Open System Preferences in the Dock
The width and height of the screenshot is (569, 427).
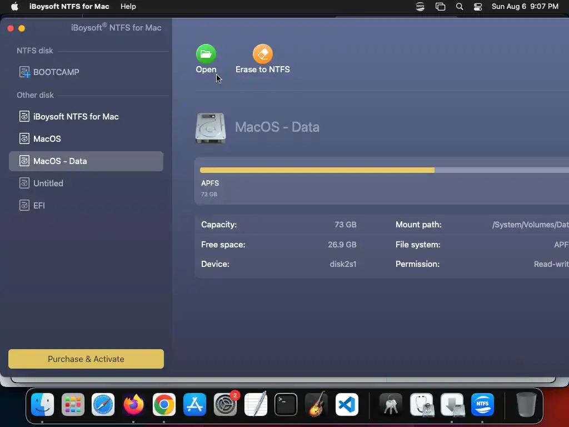[225, 405]
